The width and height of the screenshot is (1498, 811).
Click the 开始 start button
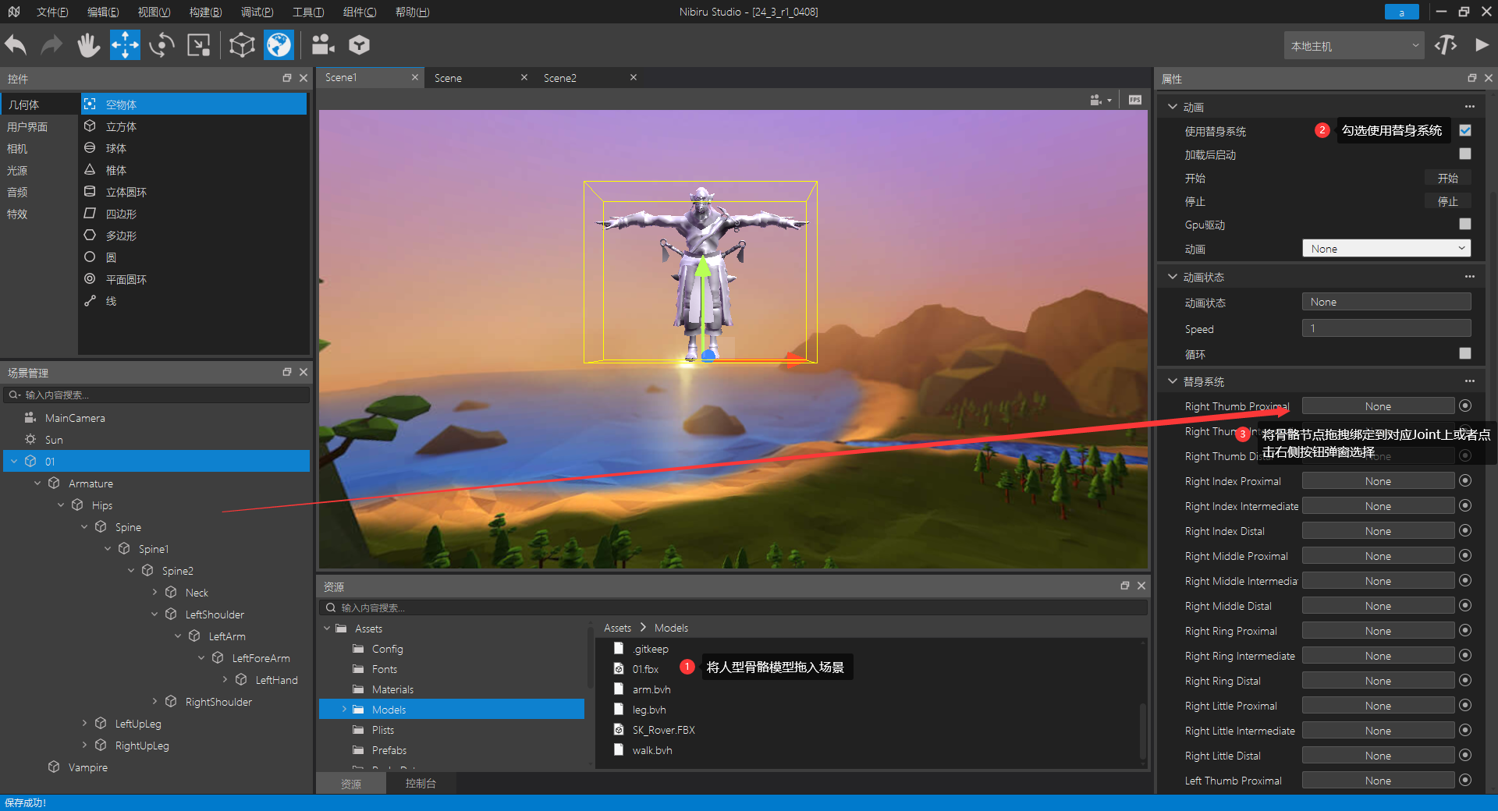pyautogui.click(x=1447, y=179)
